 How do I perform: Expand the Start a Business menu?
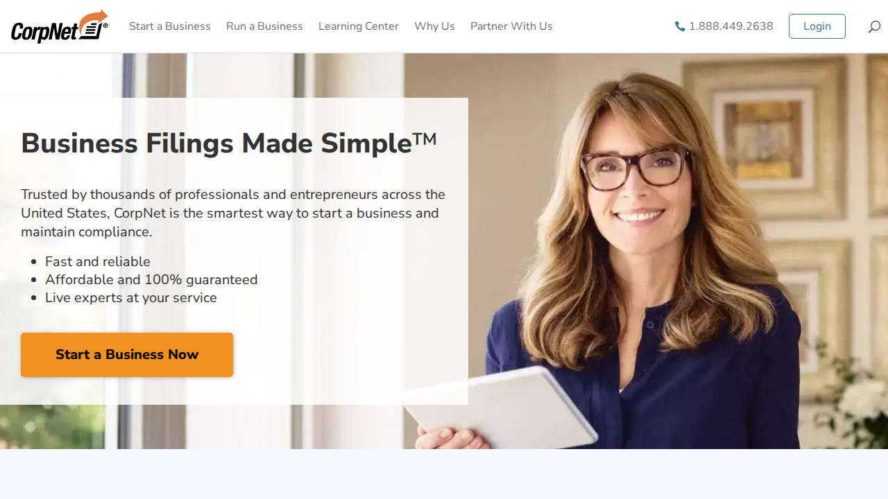click(170, 26)
